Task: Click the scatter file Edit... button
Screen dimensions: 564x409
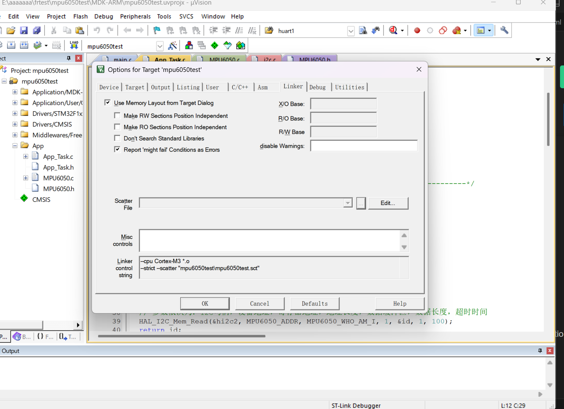Action: 388,203
